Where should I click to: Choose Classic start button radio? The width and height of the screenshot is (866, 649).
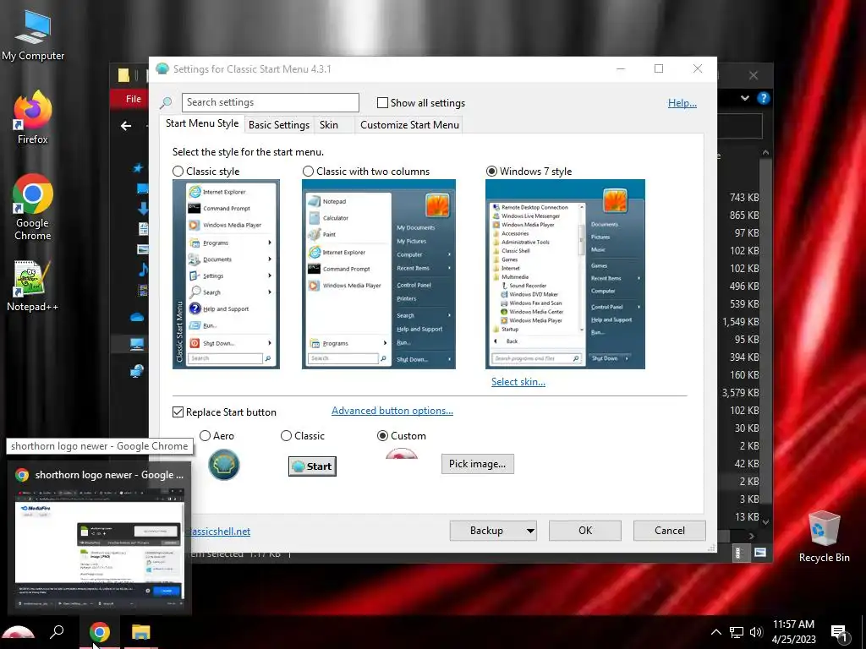[286, 436]
